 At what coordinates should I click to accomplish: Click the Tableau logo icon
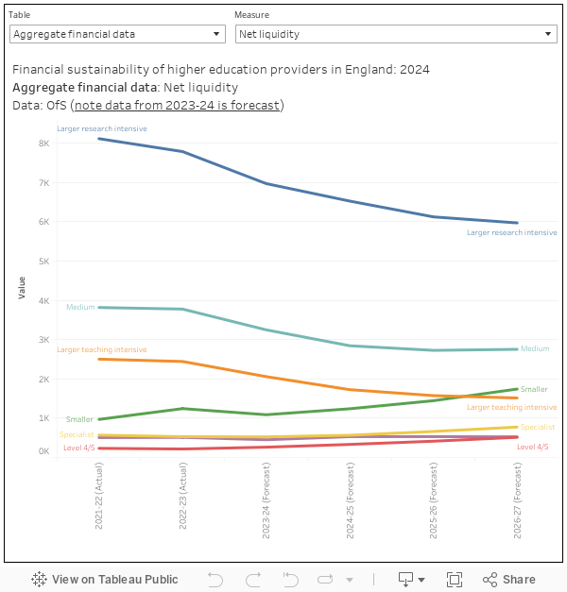40,580
